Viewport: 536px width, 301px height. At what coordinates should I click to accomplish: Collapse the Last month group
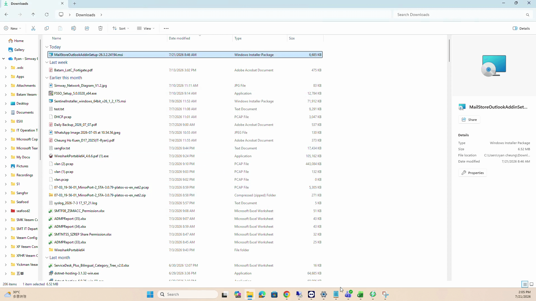coord(47,258)
